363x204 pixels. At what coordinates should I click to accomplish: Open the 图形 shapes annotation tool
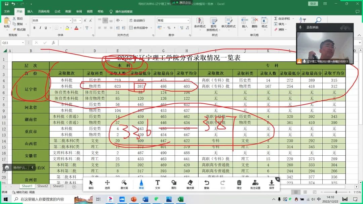tap(174, 184)
